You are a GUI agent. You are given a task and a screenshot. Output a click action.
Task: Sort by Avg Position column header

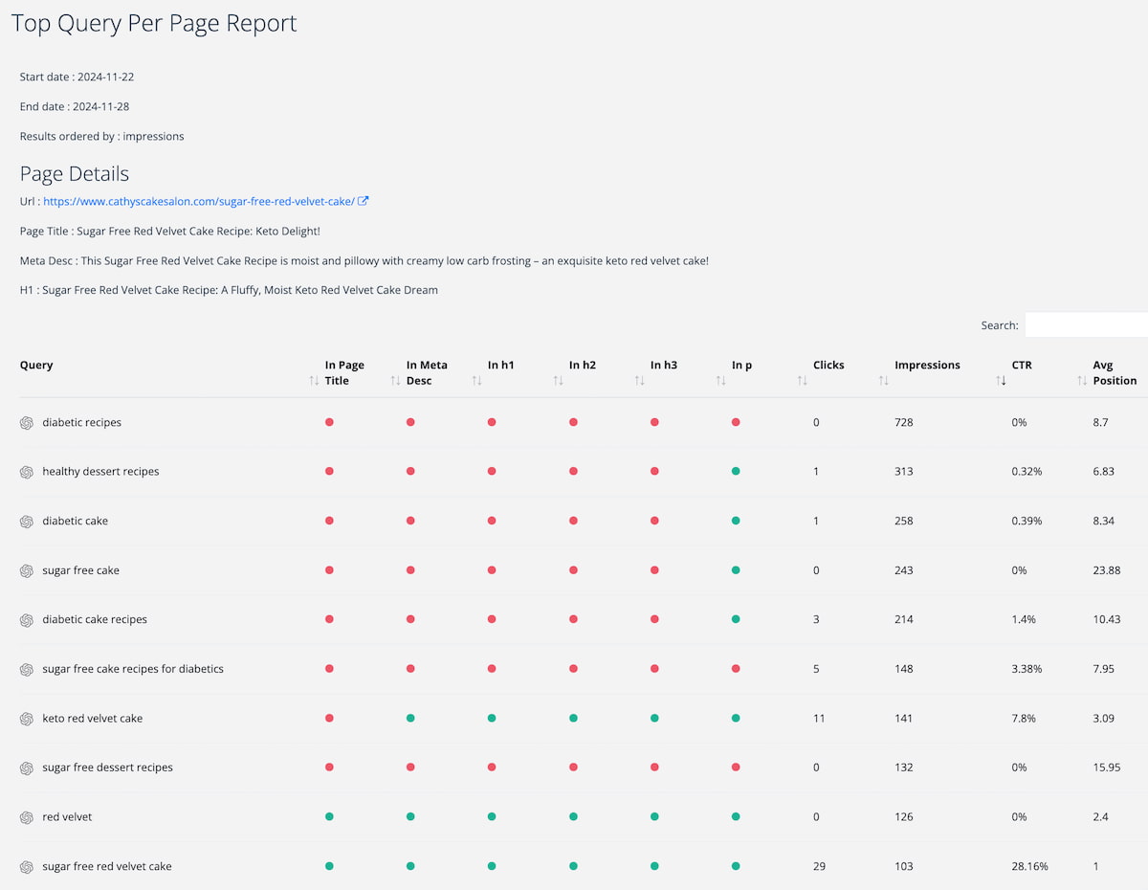pos(1115,372)
